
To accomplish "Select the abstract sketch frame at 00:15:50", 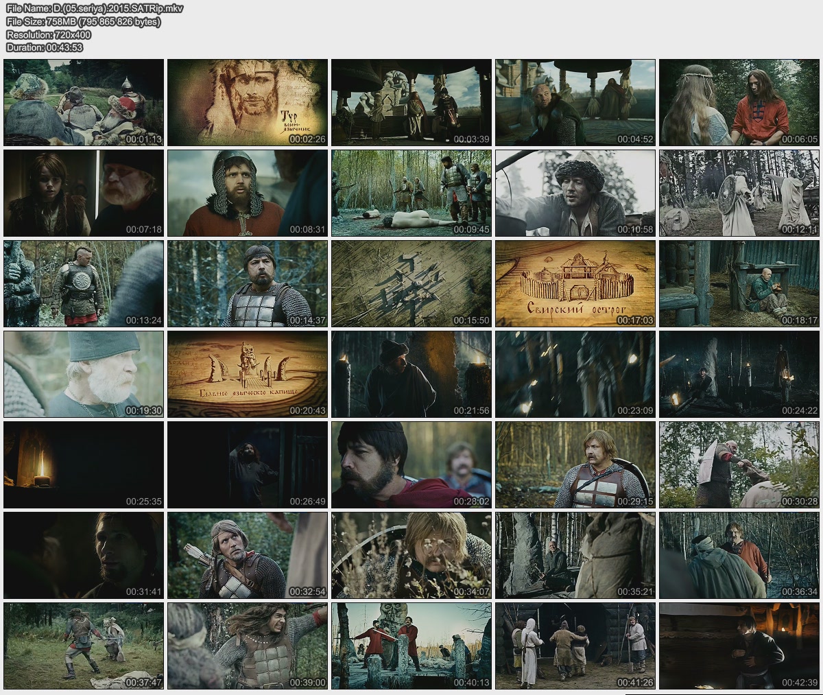I will (x=411, y=283).
